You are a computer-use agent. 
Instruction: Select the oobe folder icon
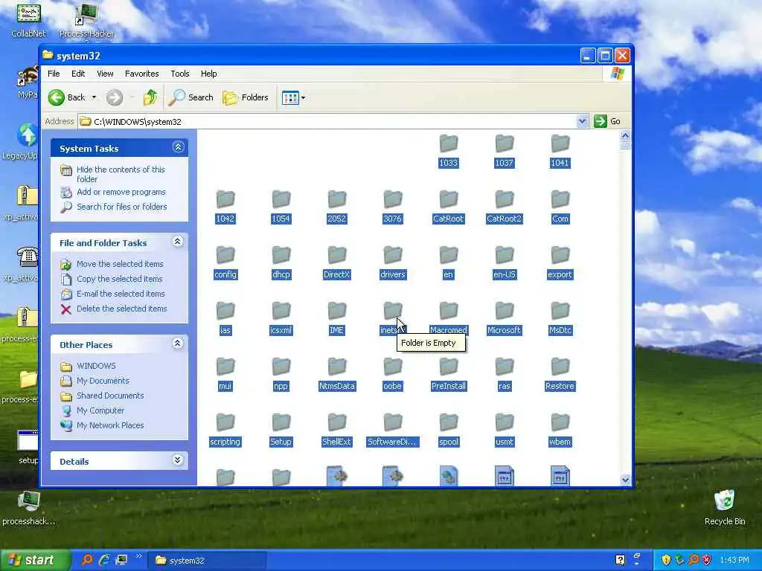click(393, 367)
